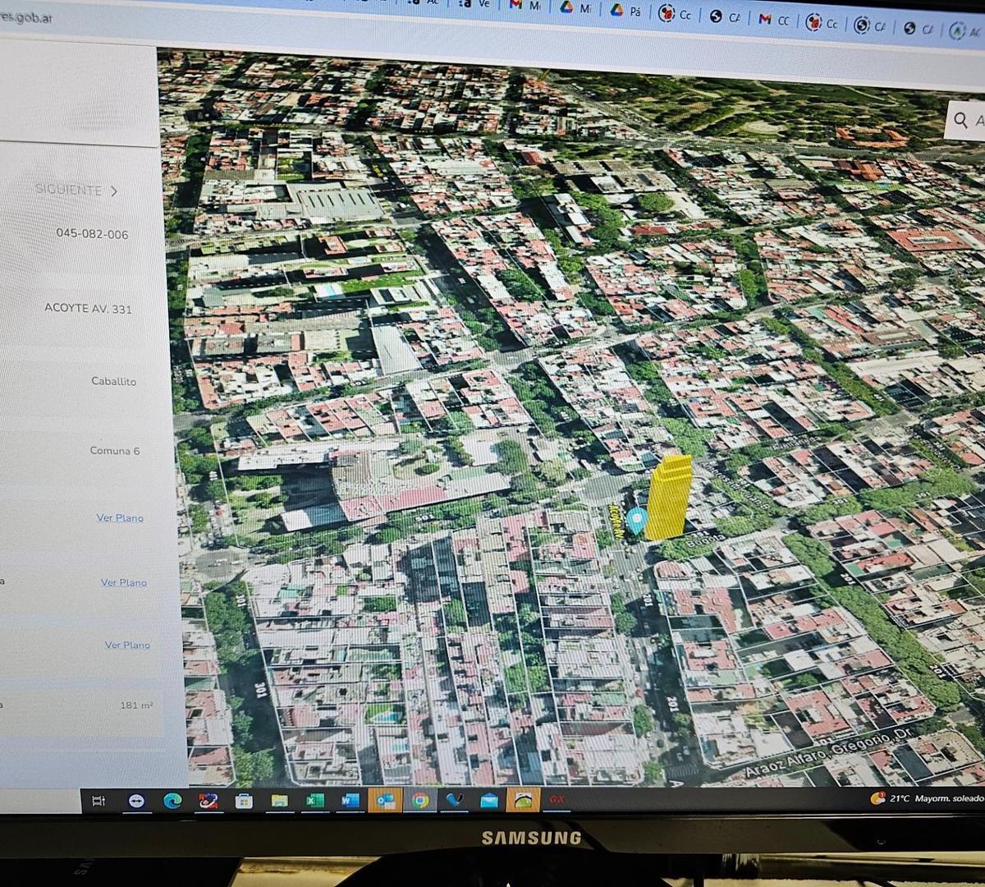The image size is (985, 887).
Task: Click the Caballito neighborhood value
Action: (x=114, y=381)
